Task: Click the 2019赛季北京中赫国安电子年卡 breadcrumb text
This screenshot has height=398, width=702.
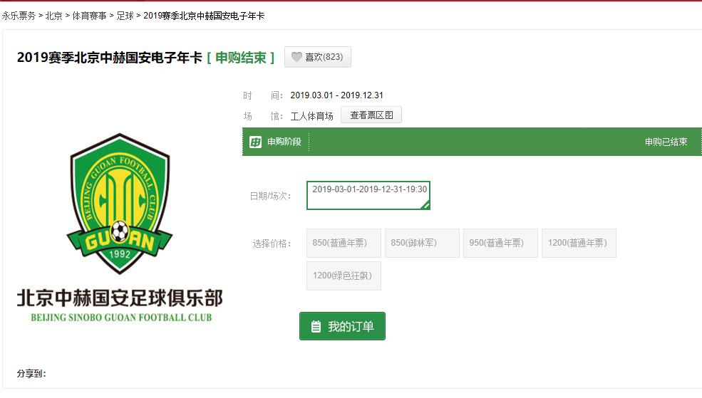Action: click(204, 16)
